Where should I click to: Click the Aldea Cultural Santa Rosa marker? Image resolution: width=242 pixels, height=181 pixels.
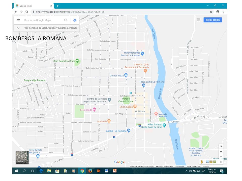point(164,125)
